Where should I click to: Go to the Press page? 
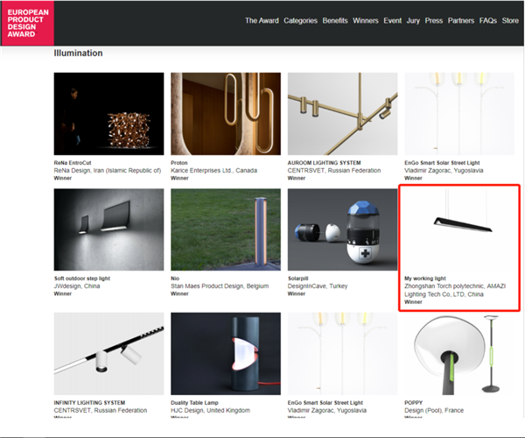click(x=434, y=21)
